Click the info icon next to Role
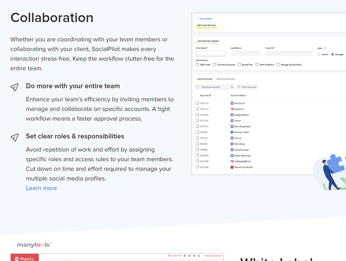The width and height of the screenshot is (346, 261). point(325,48)
